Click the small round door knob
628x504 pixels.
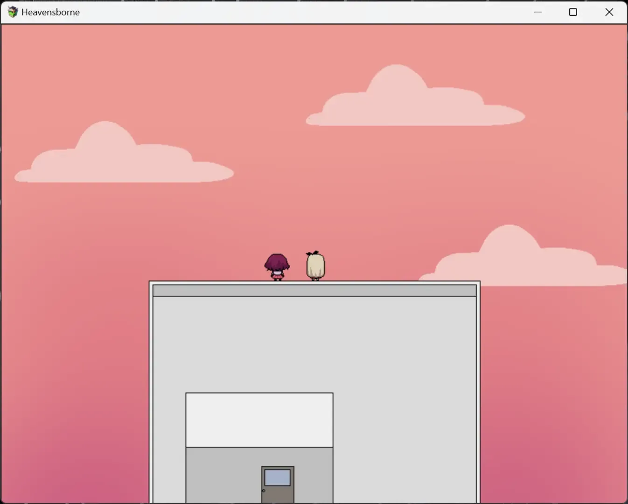(264, 490)
